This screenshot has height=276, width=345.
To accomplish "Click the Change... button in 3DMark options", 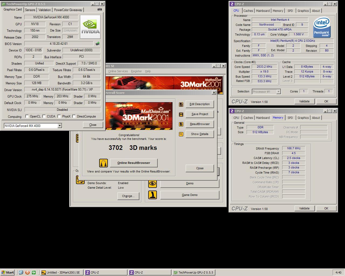I will (128, 196).
